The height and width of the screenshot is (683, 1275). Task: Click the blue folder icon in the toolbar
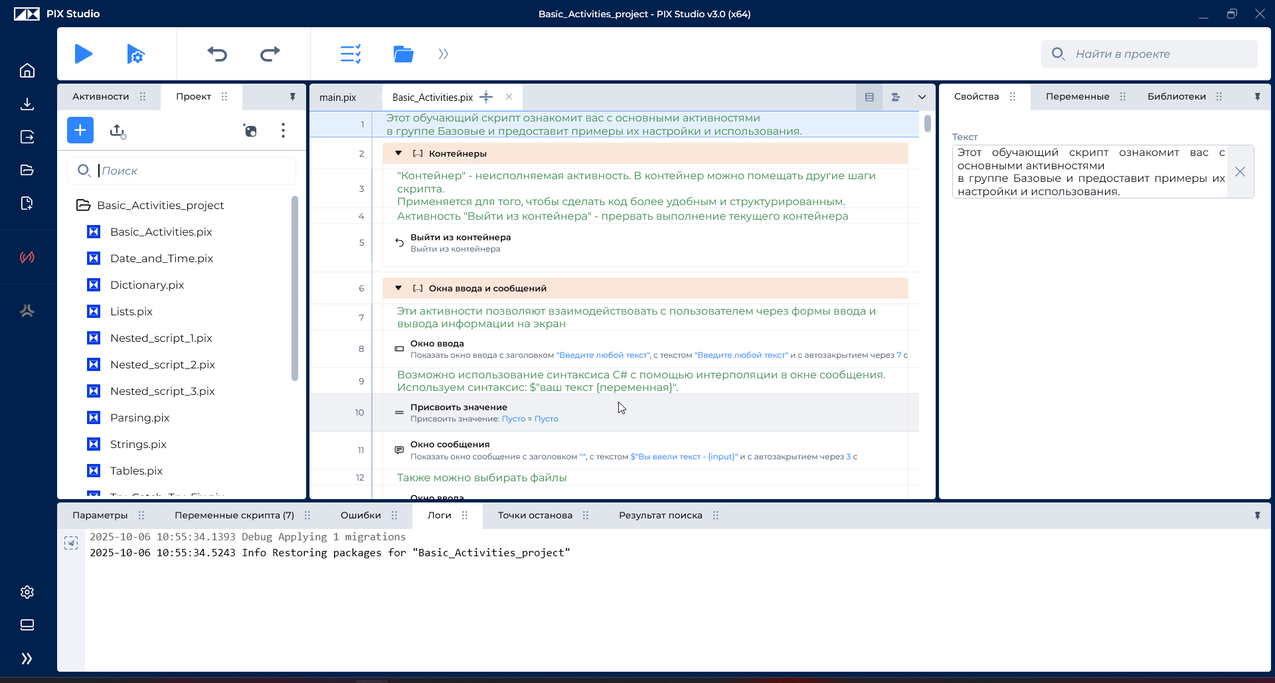pos(403,54)
